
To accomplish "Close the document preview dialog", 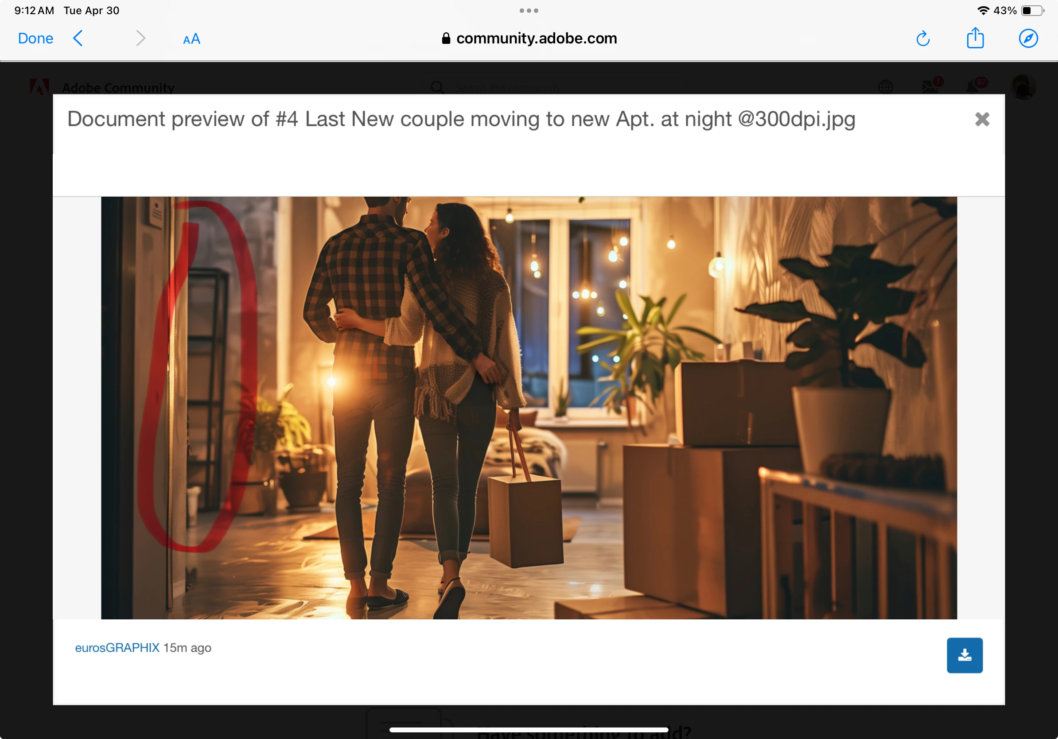I will pyautogui.click(x=982, y=119).
